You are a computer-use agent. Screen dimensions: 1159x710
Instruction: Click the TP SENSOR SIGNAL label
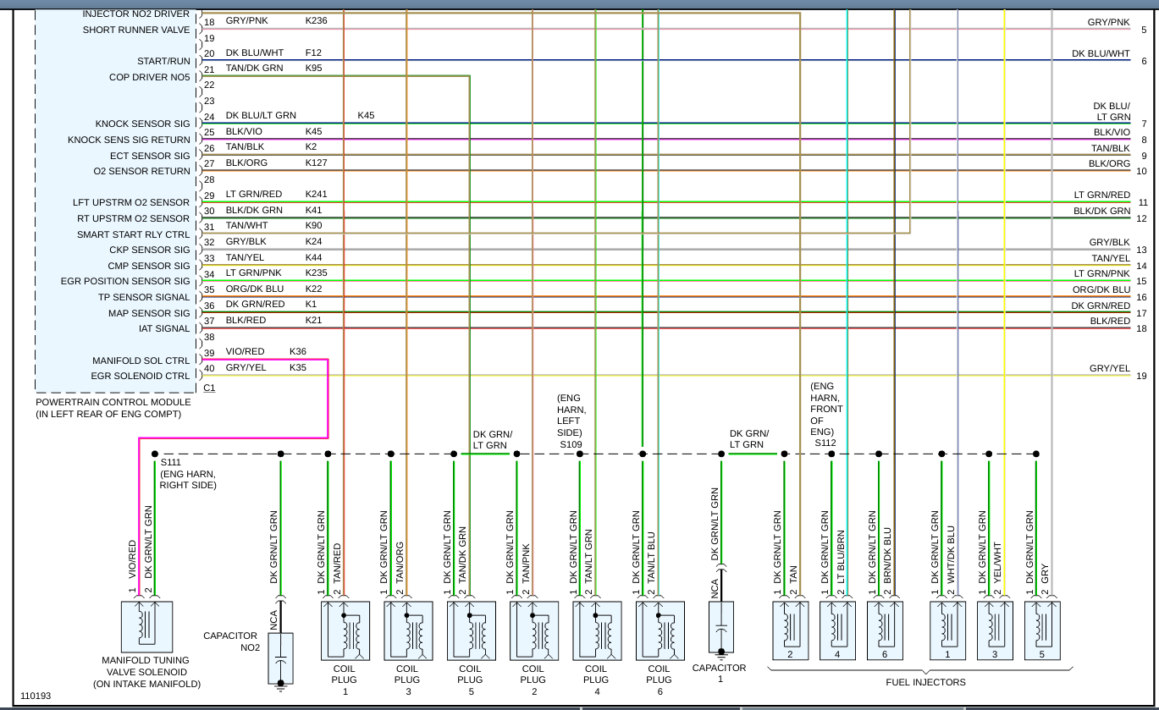(x=144, y=298)
